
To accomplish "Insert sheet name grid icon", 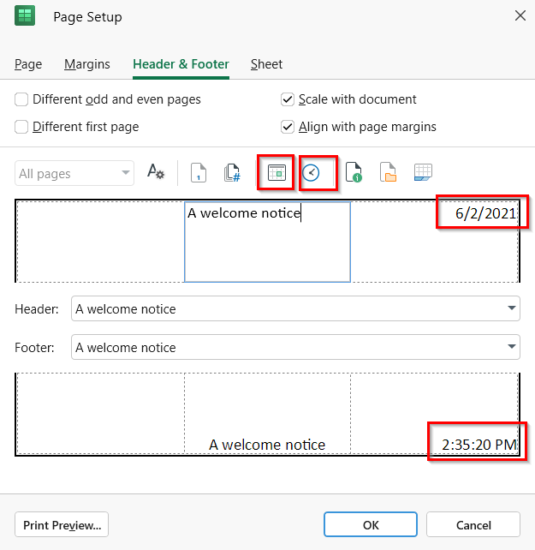I will (423, 172).
